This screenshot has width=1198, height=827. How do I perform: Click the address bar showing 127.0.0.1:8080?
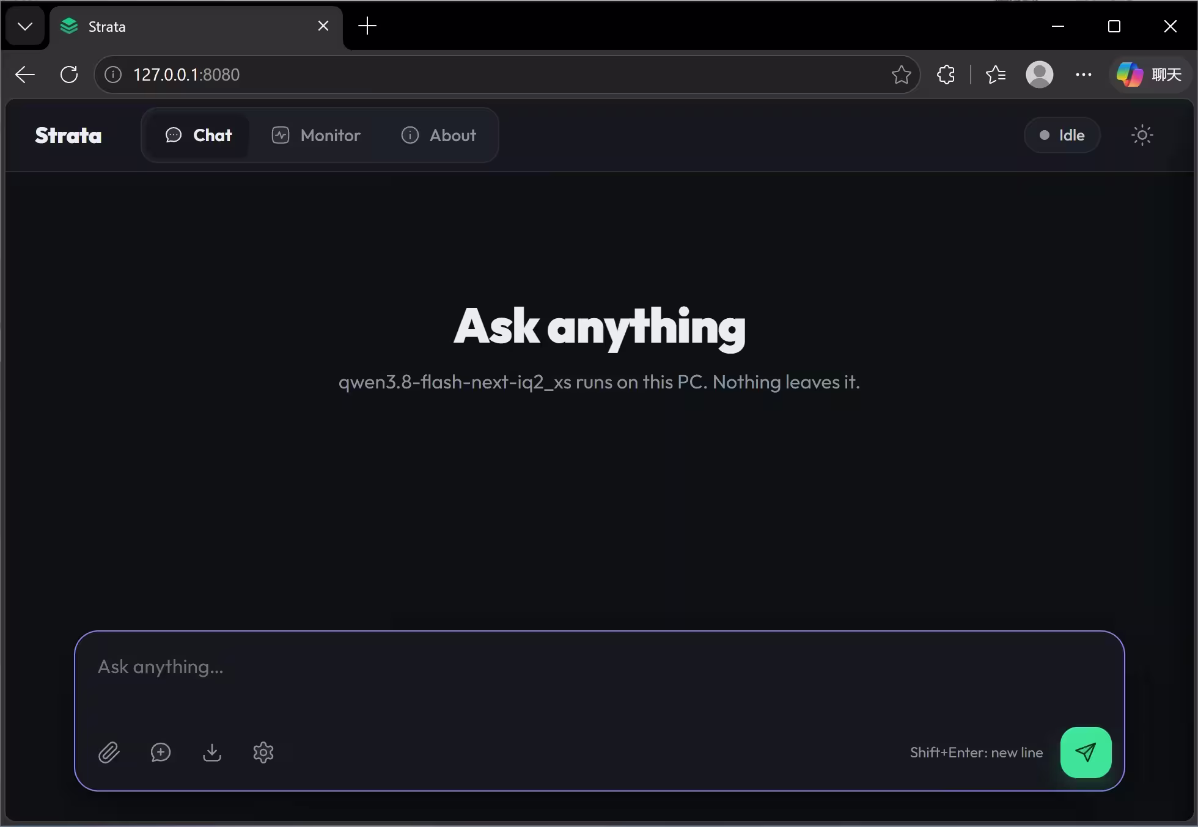(x=507, y=75)
